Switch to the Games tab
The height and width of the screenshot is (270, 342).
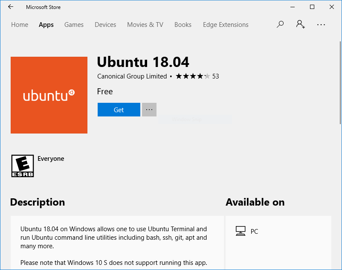74,24
